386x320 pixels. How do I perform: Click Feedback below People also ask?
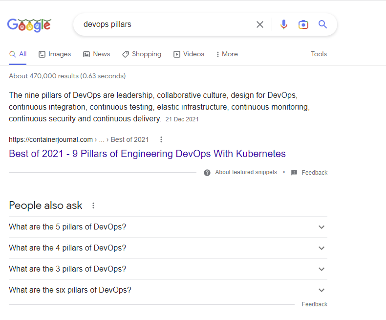314,304
